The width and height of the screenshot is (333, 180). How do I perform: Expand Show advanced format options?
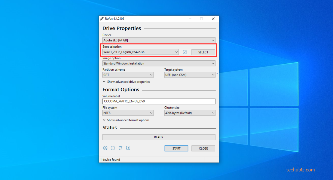pyautogui.click(x=126, y=120)
